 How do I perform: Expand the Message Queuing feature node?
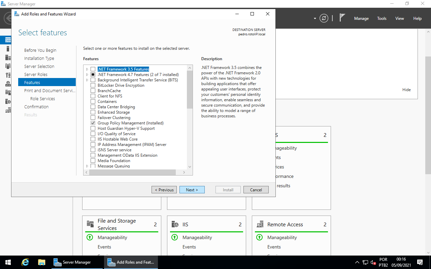(x=87, y=166)
